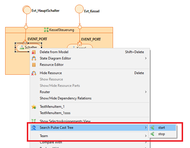The width and height of the screenshot is (190, 148).
Task: Click the Resource Editor icon
Action: [x=34, y=65]
